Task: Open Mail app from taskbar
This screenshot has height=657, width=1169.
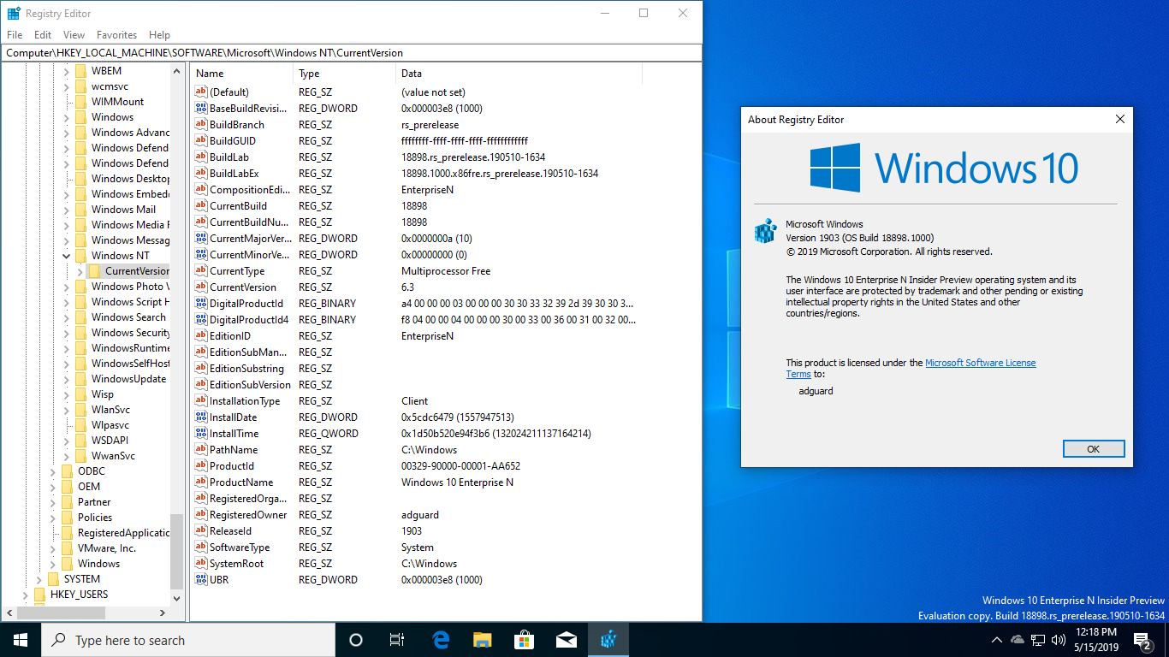Action: [x=566, y=640]
